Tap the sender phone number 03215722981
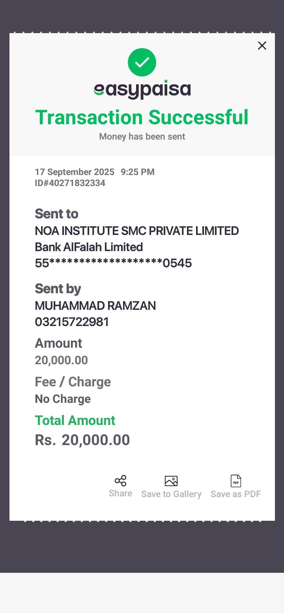Screen dimensions: 284x613 [x=72, y=322]
